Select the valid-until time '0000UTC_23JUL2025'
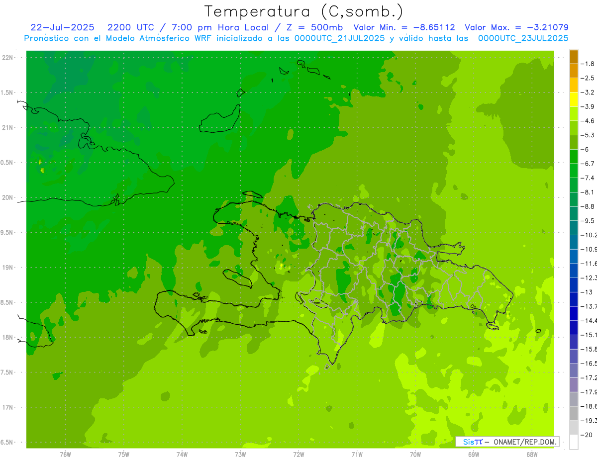 (x=523, y=38)
